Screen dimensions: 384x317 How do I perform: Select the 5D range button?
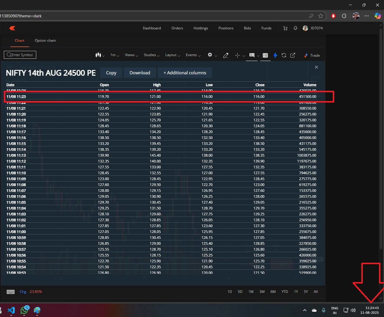[x=240, y=292]
